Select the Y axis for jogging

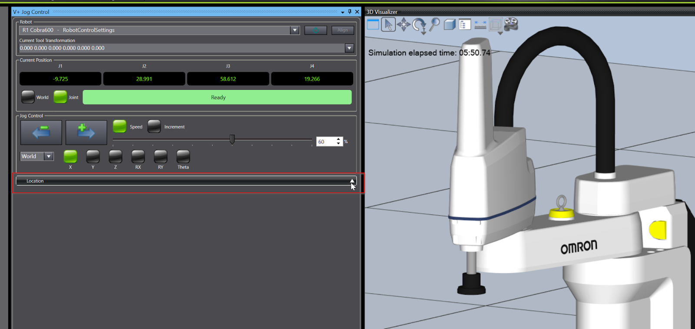[x=93, y=156]
